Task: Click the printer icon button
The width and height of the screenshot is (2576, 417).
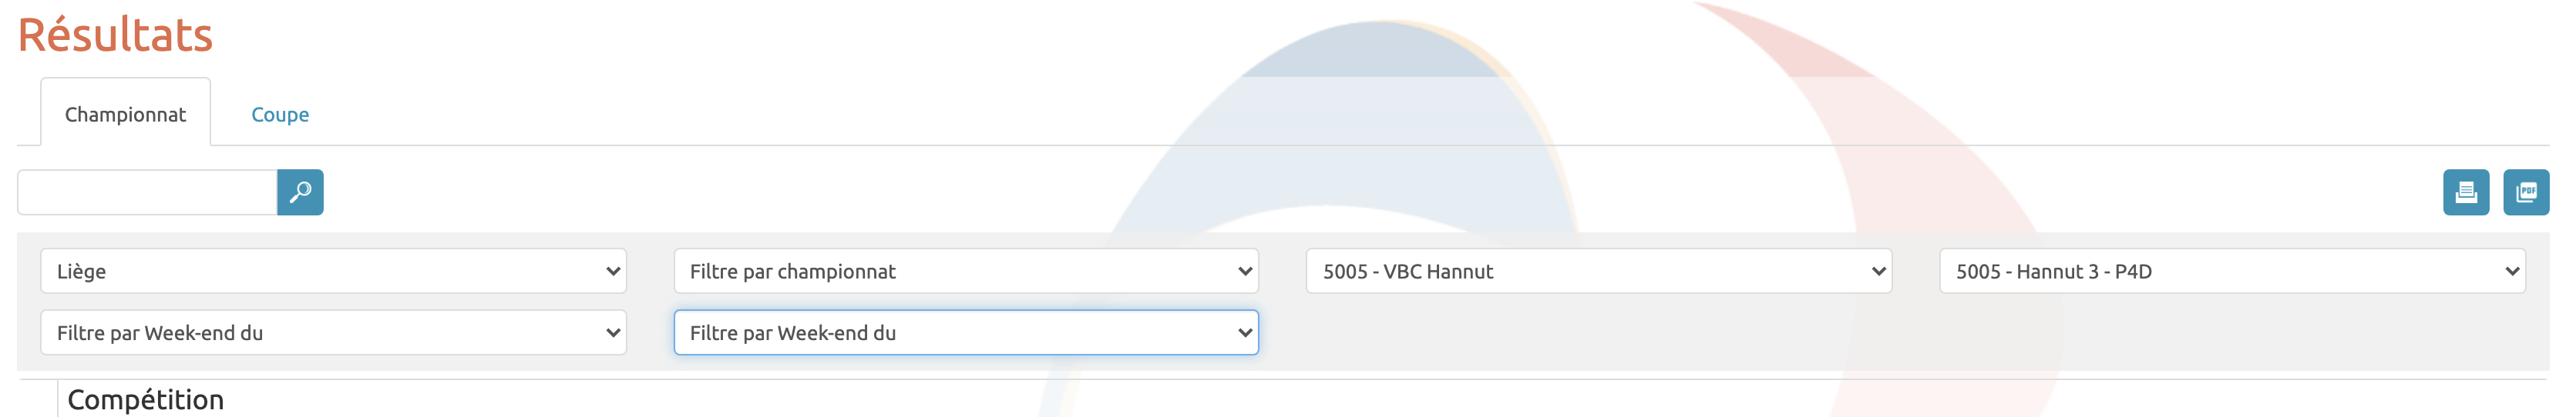Action: pos(2465,192)
